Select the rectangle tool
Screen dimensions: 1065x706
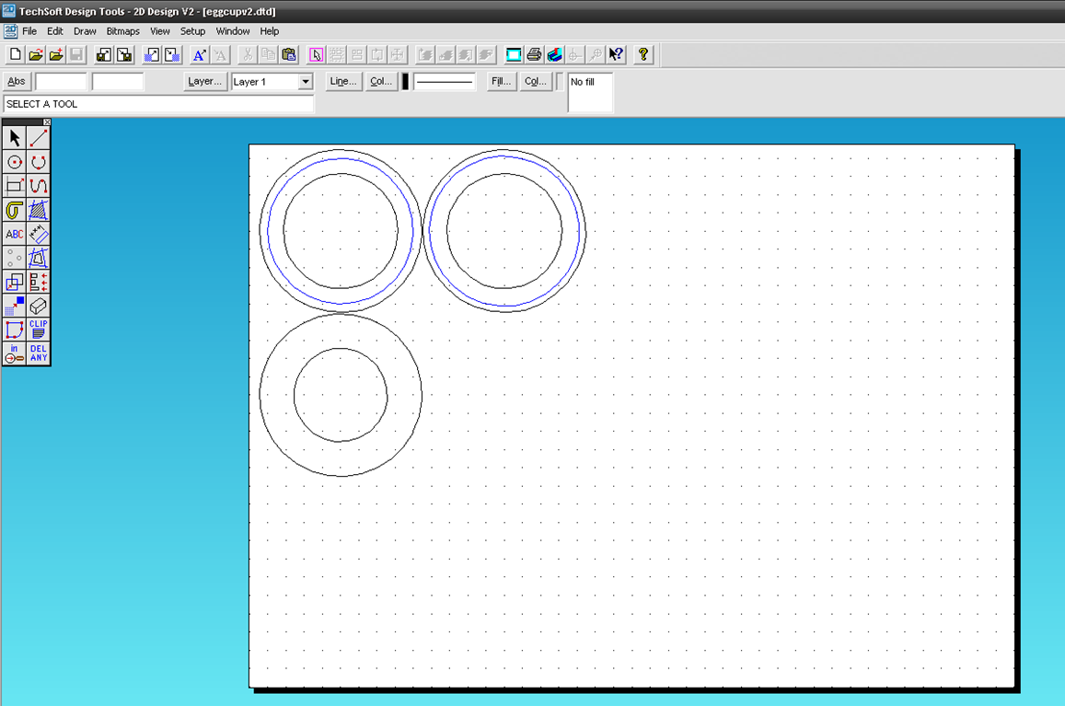13,185
